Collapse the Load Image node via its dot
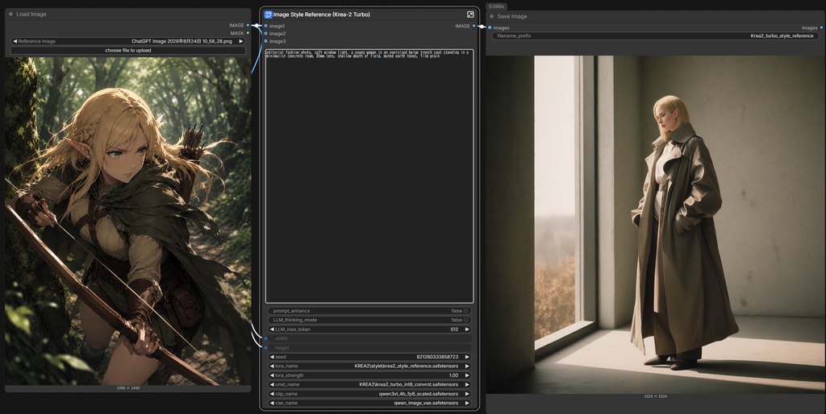Image resolution: width=826 pixels, height=414 pixels. click(x=10, y=14)
